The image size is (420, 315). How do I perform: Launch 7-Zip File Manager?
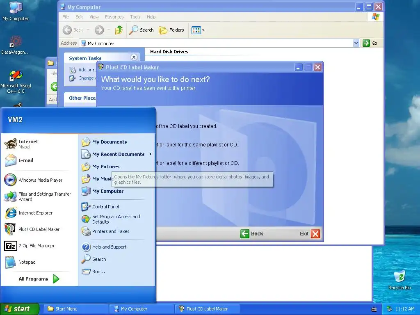point(39,246)
